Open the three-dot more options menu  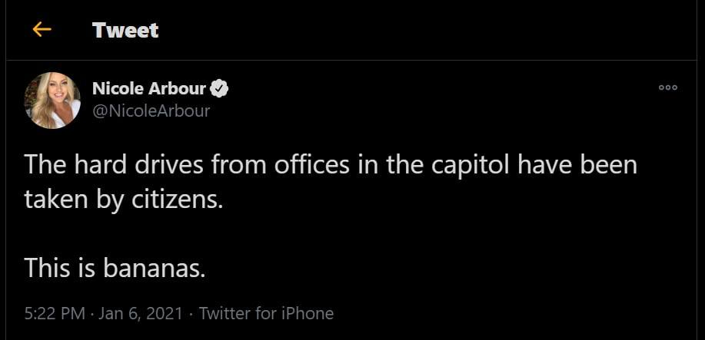pos(668,88)
